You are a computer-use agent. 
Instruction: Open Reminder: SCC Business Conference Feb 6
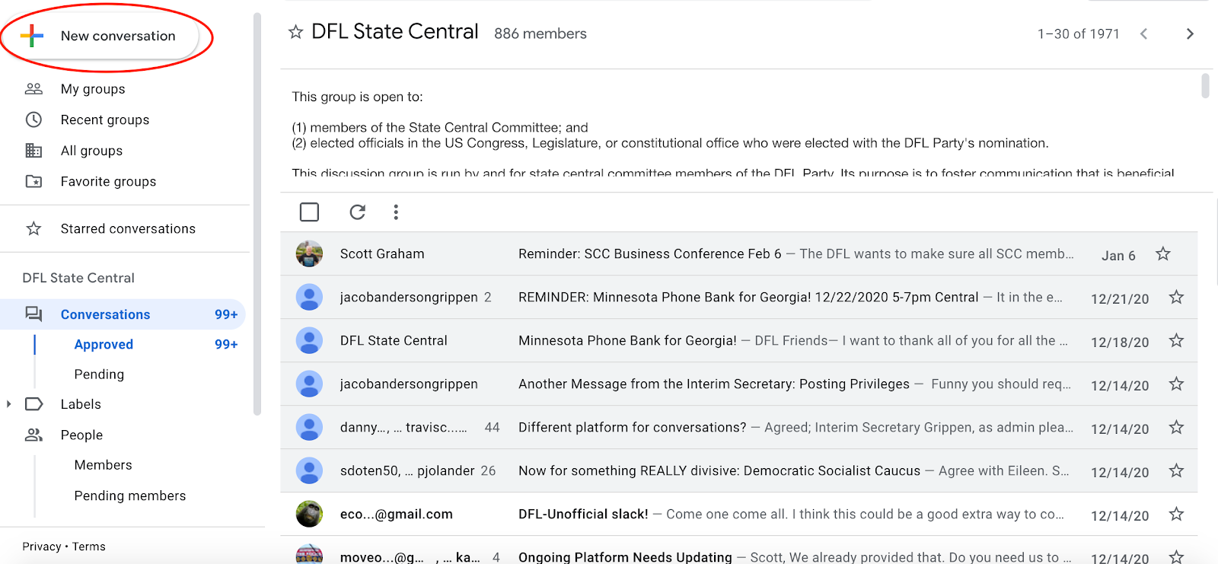pos(649,253)
